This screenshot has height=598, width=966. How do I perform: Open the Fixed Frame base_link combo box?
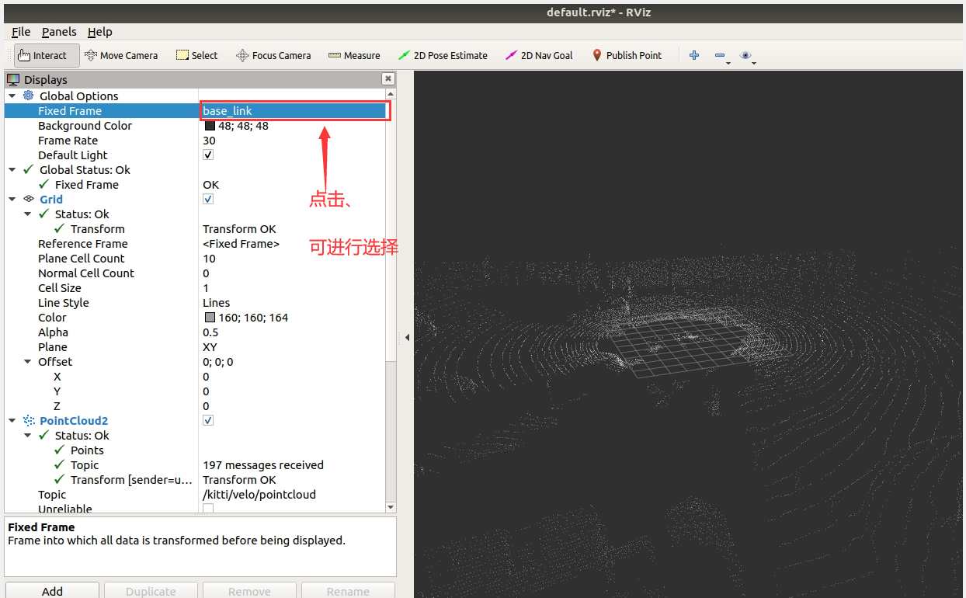pos(294,111)
